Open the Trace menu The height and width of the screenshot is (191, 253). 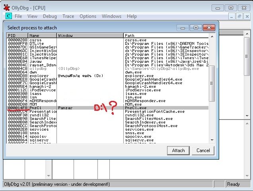[x=68, y=16]
